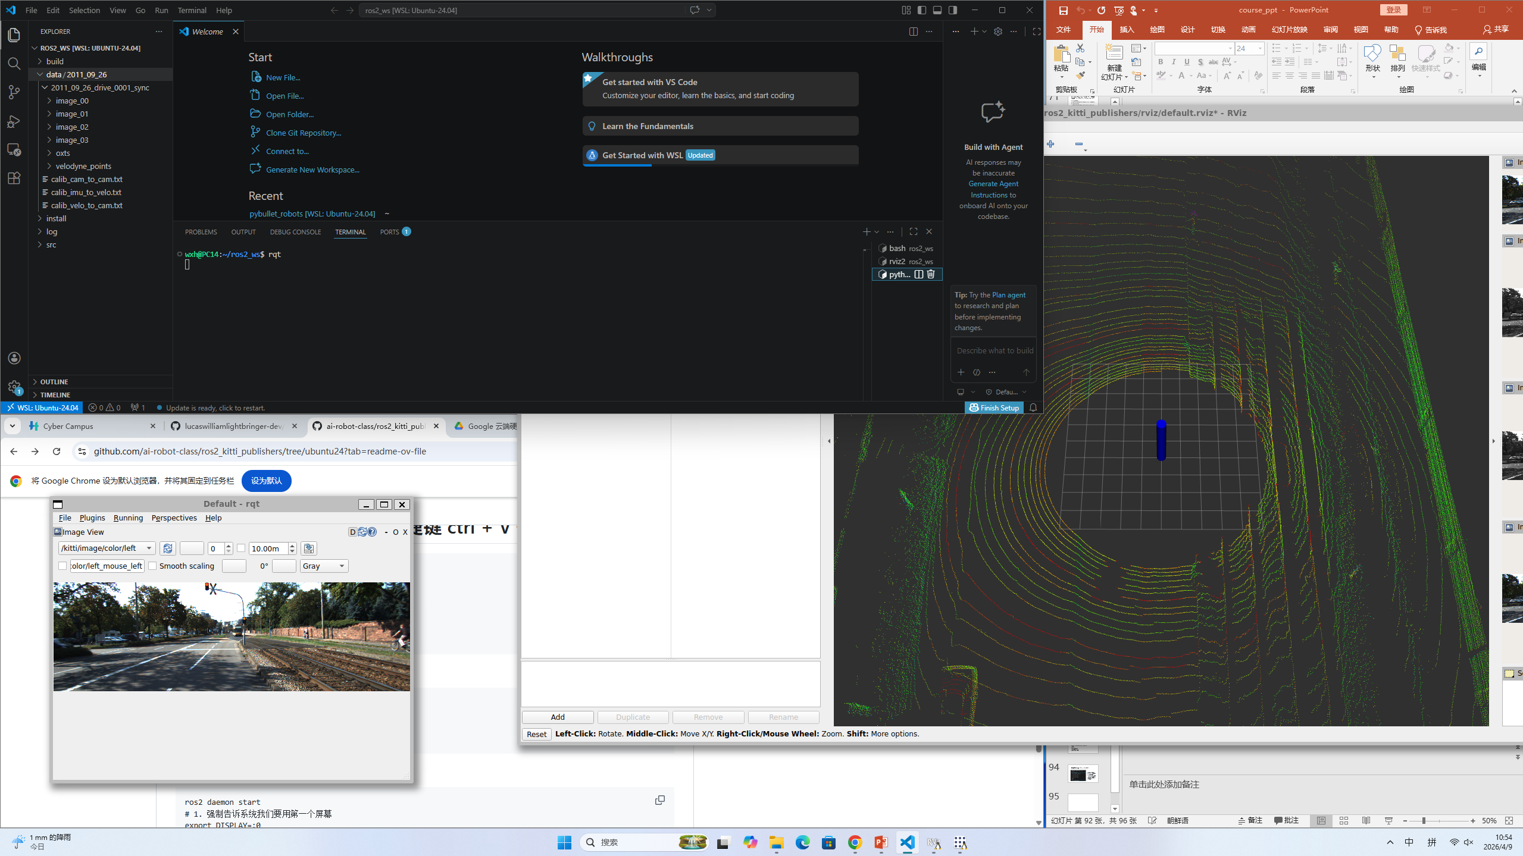Viewport: 1523px width, 856px height.
Task: Click the Plan agent link in VS Code chat tip
Action: 1009,295
